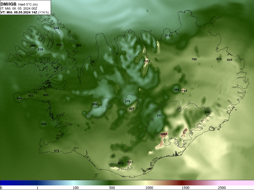The height and width of the screenshot is (190, 254).
Task: Click the 1000 tick on the color scale
Action: tap(149, 188)
